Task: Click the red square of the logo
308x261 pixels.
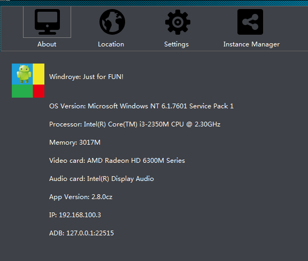Action: pyautogui.click(x=38, y=91)
